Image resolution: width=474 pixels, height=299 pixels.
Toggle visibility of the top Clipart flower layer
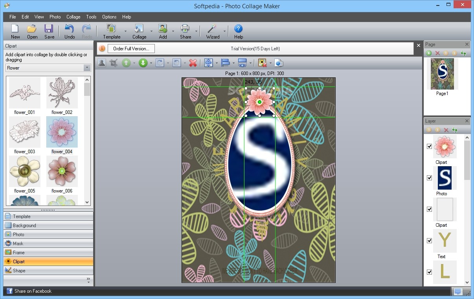pyautogui.click(x=429, y=146)
